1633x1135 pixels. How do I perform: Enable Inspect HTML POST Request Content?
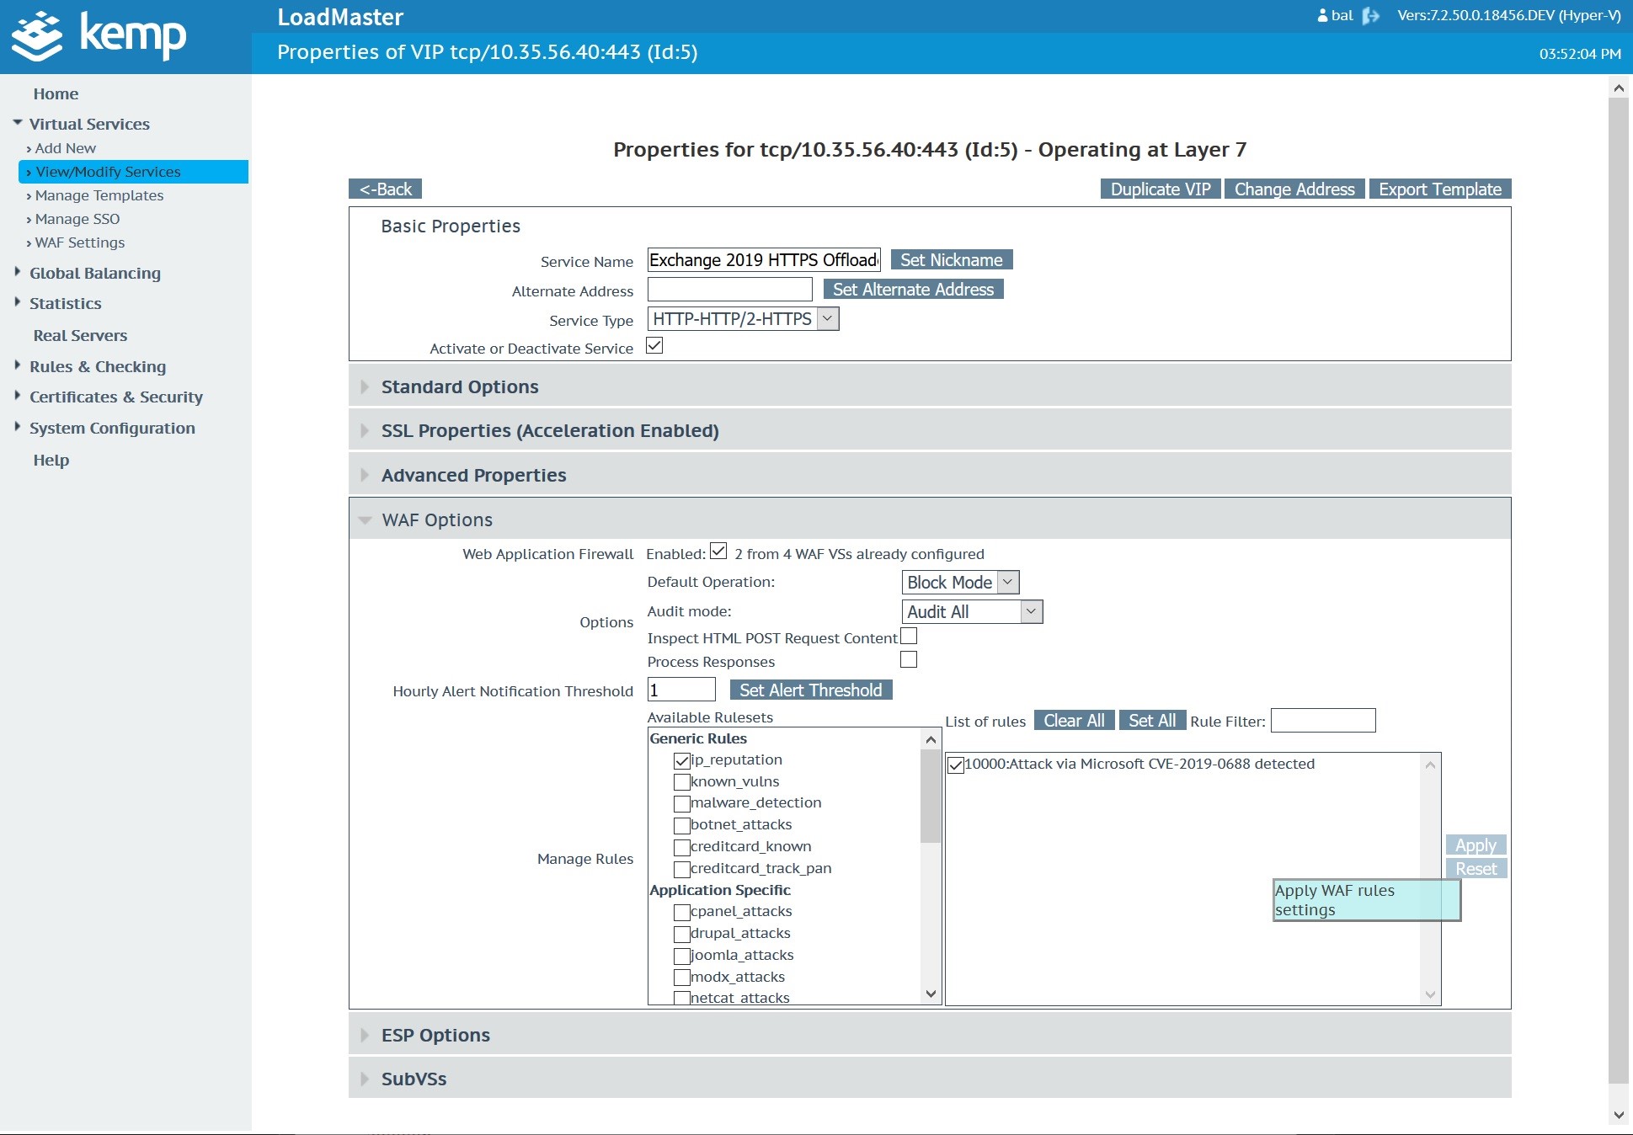click(x=909, y=637)
